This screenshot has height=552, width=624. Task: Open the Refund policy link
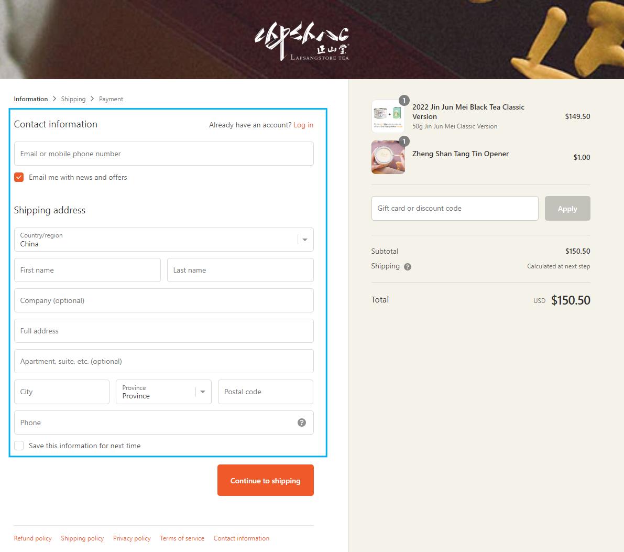coord(32,538)
